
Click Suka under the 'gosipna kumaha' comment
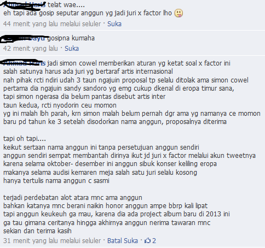tap(72, 49)
